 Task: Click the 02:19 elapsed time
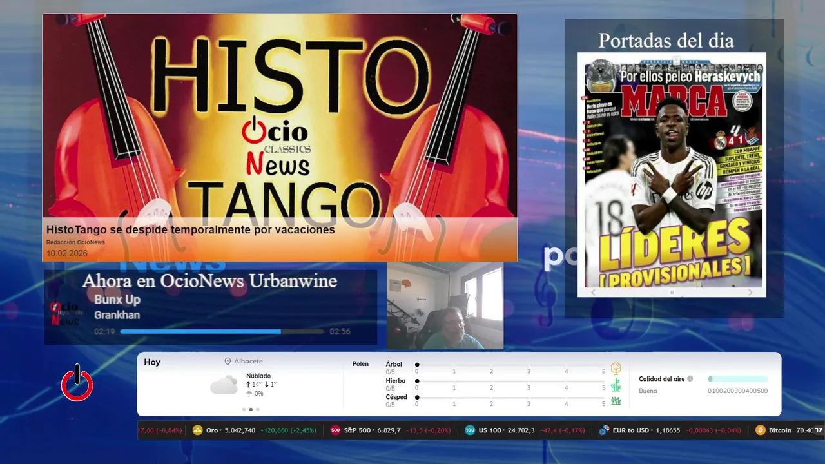(104, 332)
